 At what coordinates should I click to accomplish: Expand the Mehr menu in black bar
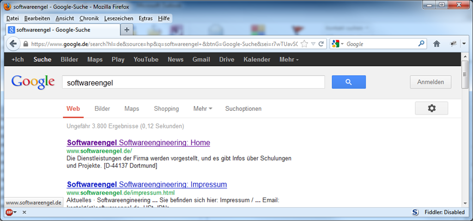[289, 60]
